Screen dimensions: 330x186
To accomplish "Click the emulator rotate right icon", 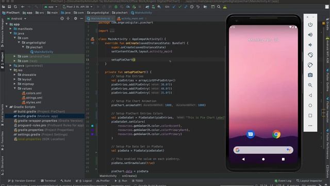I will pyautogui.click(x=310, y=65).
